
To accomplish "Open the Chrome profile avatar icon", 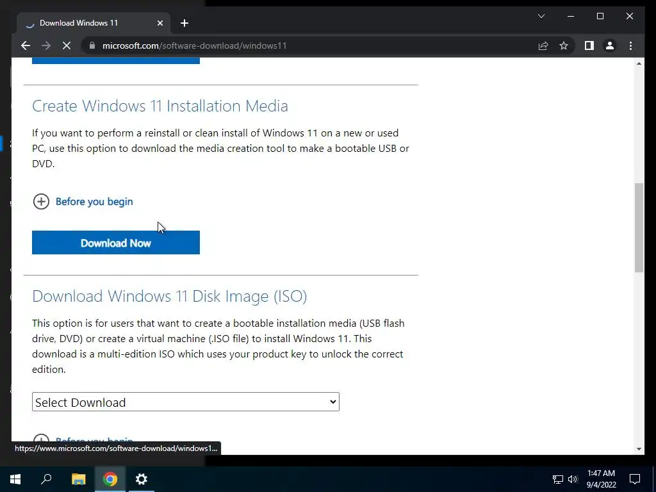I will [x=610, y=45].
